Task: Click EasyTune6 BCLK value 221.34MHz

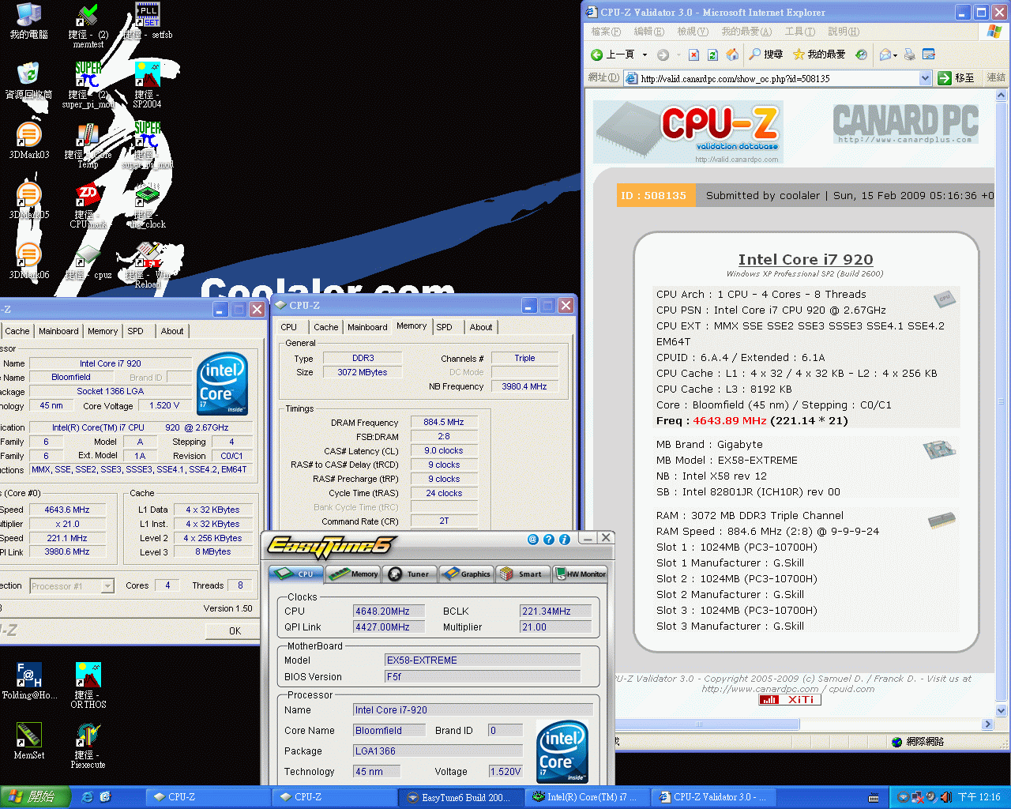Action: (556, 611)
